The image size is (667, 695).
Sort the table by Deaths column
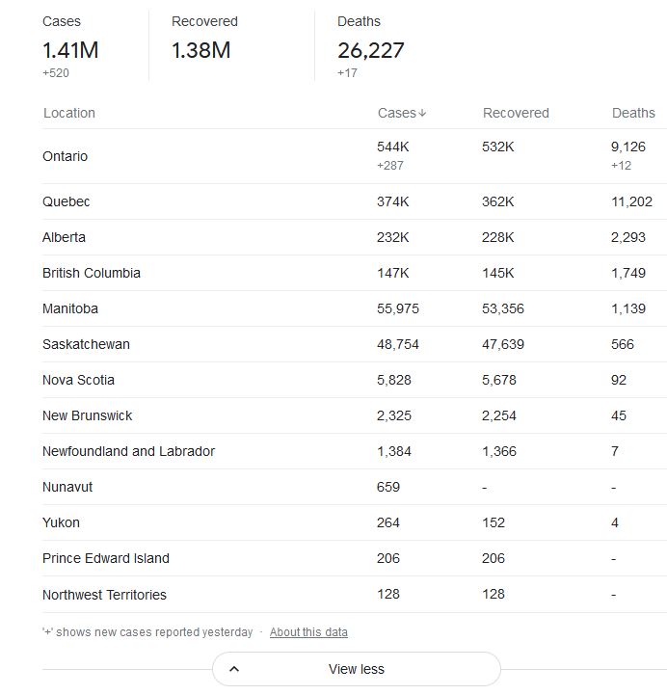(x=633, y=113)
